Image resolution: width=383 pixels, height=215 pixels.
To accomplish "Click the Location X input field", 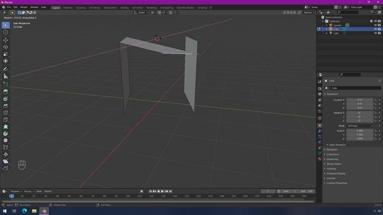I will click(x=360, y=100).
